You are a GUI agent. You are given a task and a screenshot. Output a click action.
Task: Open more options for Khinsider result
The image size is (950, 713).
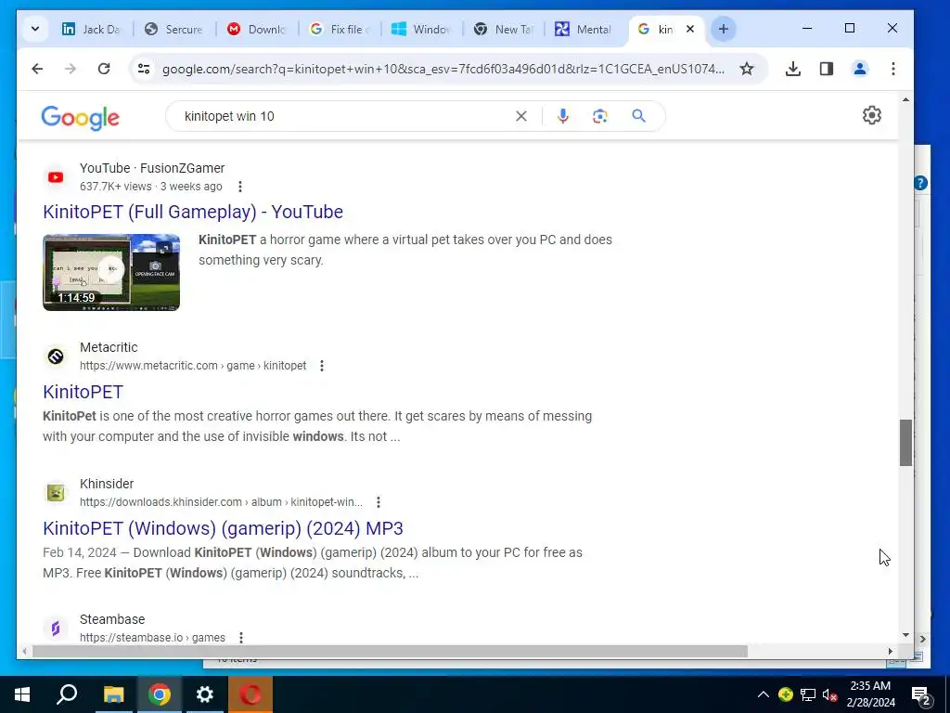coord(379,502)
